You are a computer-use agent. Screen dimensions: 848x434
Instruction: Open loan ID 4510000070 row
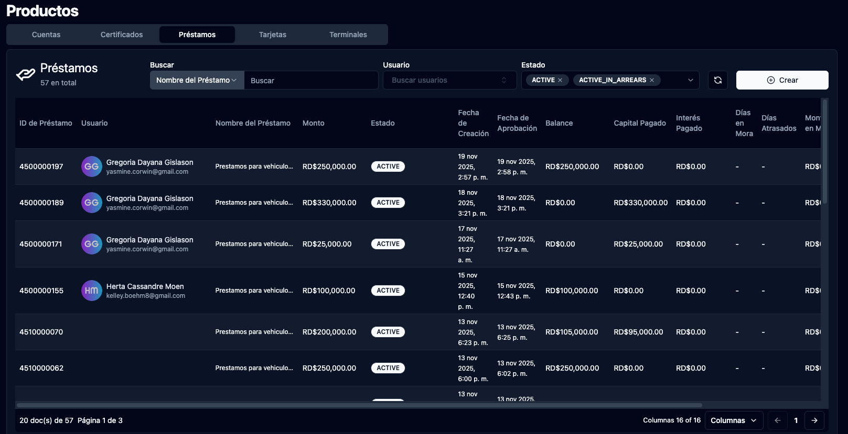(41, 332)
